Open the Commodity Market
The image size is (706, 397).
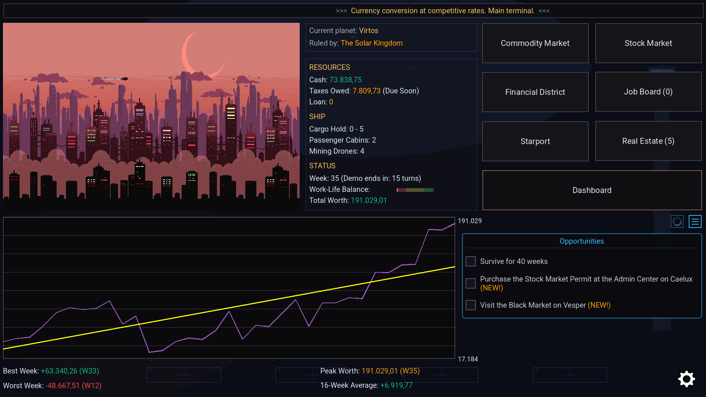point(535,43)
